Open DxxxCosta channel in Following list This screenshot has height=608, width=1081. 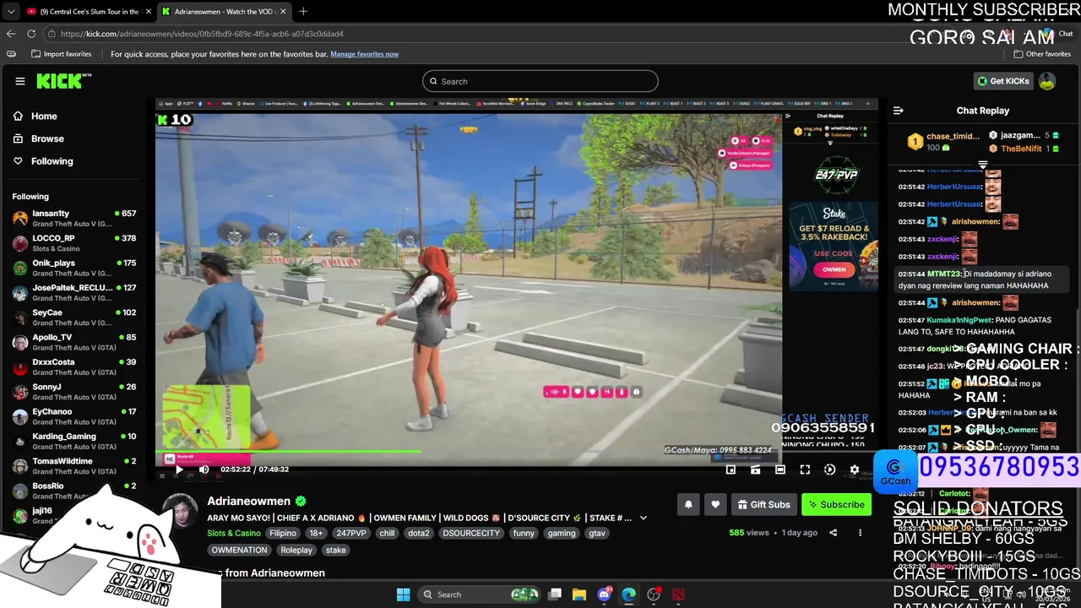pyautogui.click(x=73, y=366)
